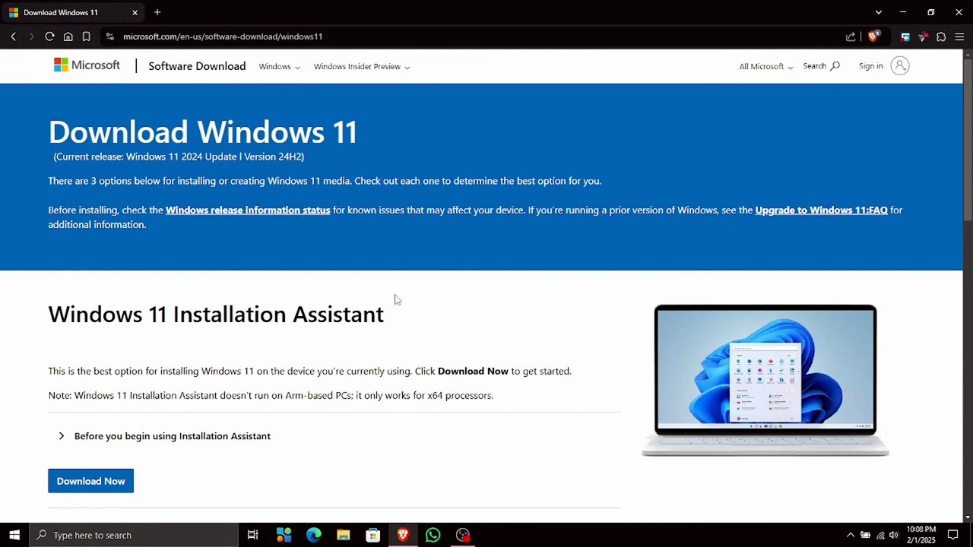Open OBS Studio recording icon in taskbar
Image resolution: width=973 pixels, height=547 pixels.
click(x=463, y=535)
